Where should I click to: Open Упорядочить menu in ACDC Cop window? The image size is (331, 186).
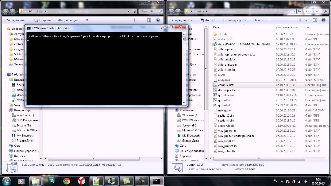click(x=17, y=20)
